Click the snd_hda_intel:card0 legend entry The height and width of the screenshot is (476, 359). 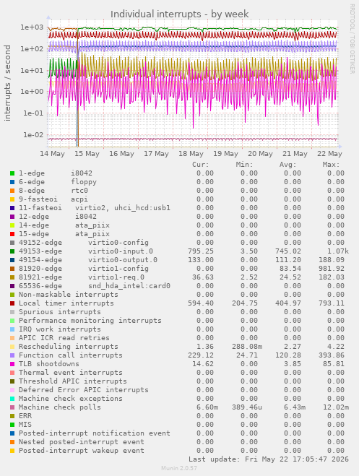(129, 286)
